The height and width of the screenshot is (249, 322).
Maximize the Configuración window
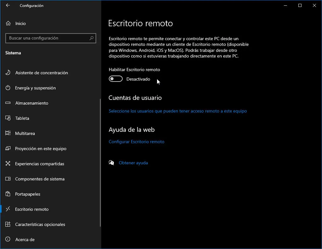(x=300, y=6)
